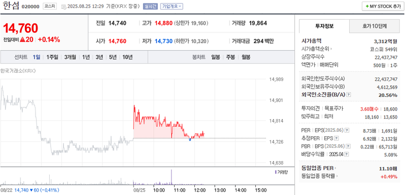Select the 5년 line chart period
Viewport: 406px width, 195px height.
click(113, 57)
